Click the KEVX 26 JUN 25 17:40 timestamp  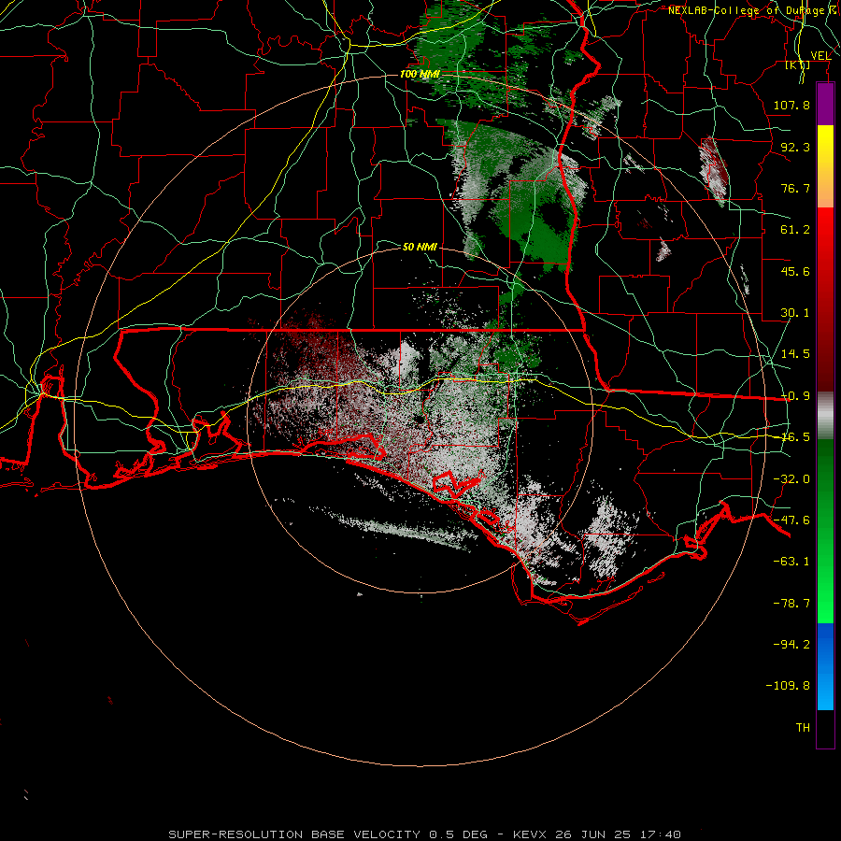pyautogui.click(x=597, y=834)
